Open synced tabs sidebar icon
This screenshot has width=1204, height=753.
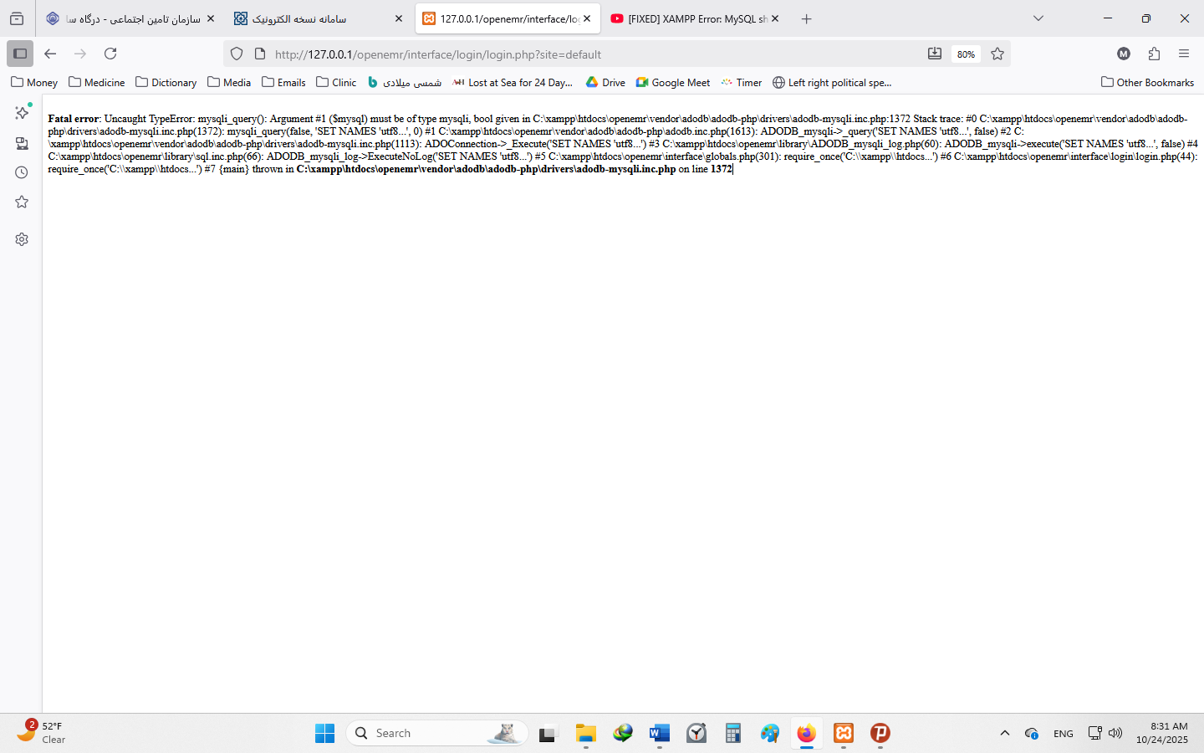click(22, 143)
